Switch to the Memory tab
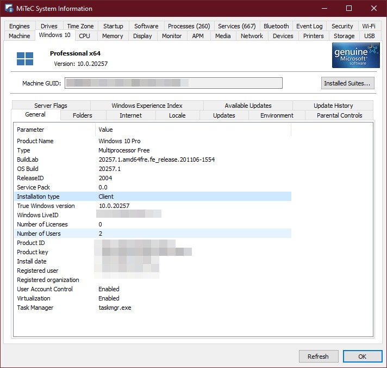The image size is (387, 368). 113,36
